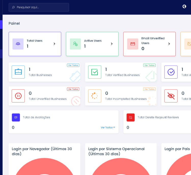Open Ver Todos link under Avaliações
Viewport: 191px width, 175px height.
108,127
